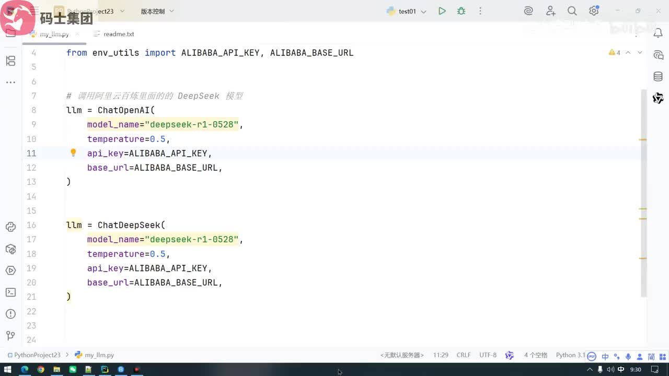
Task: Open the volume control in system tray
Action: (610, 369)
